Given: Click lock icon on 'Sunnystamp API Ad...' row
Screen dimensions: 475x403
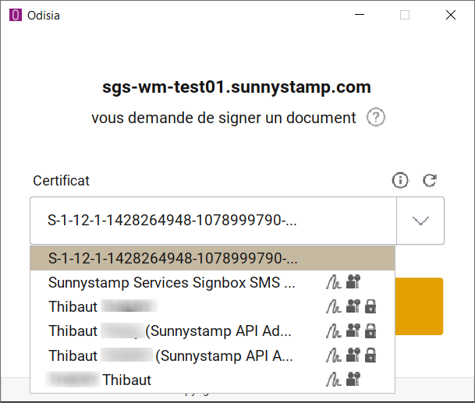Looking at the screenshot, I should point(370,331).
